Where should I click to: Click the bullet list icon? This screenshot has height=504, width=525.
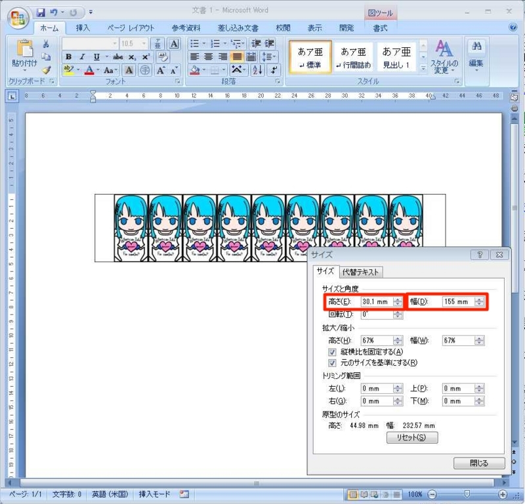(194, 43)
